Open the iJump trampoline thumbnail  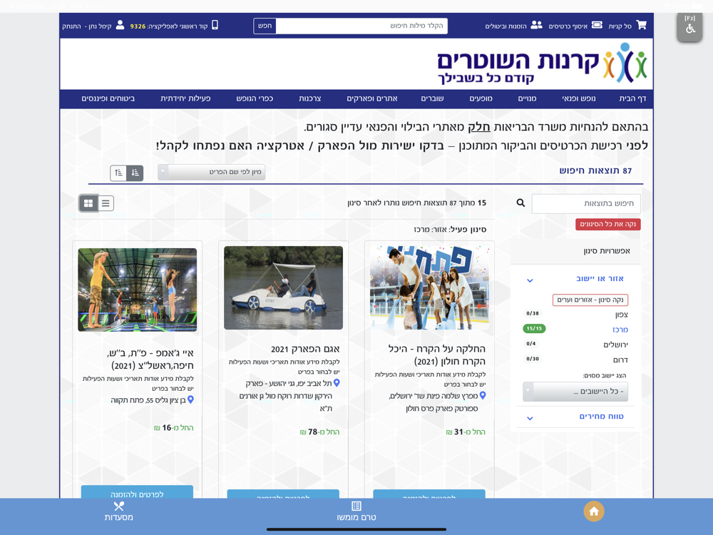(138, 290)
